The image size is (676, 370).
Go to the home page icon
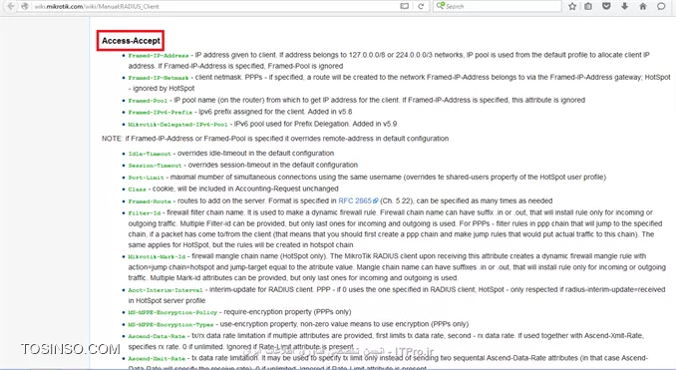(x=643, y=6)
